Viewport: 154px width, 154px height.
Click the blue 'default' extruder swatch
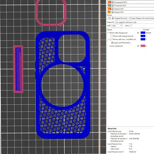pyautogui.click(x=143, y=33)
